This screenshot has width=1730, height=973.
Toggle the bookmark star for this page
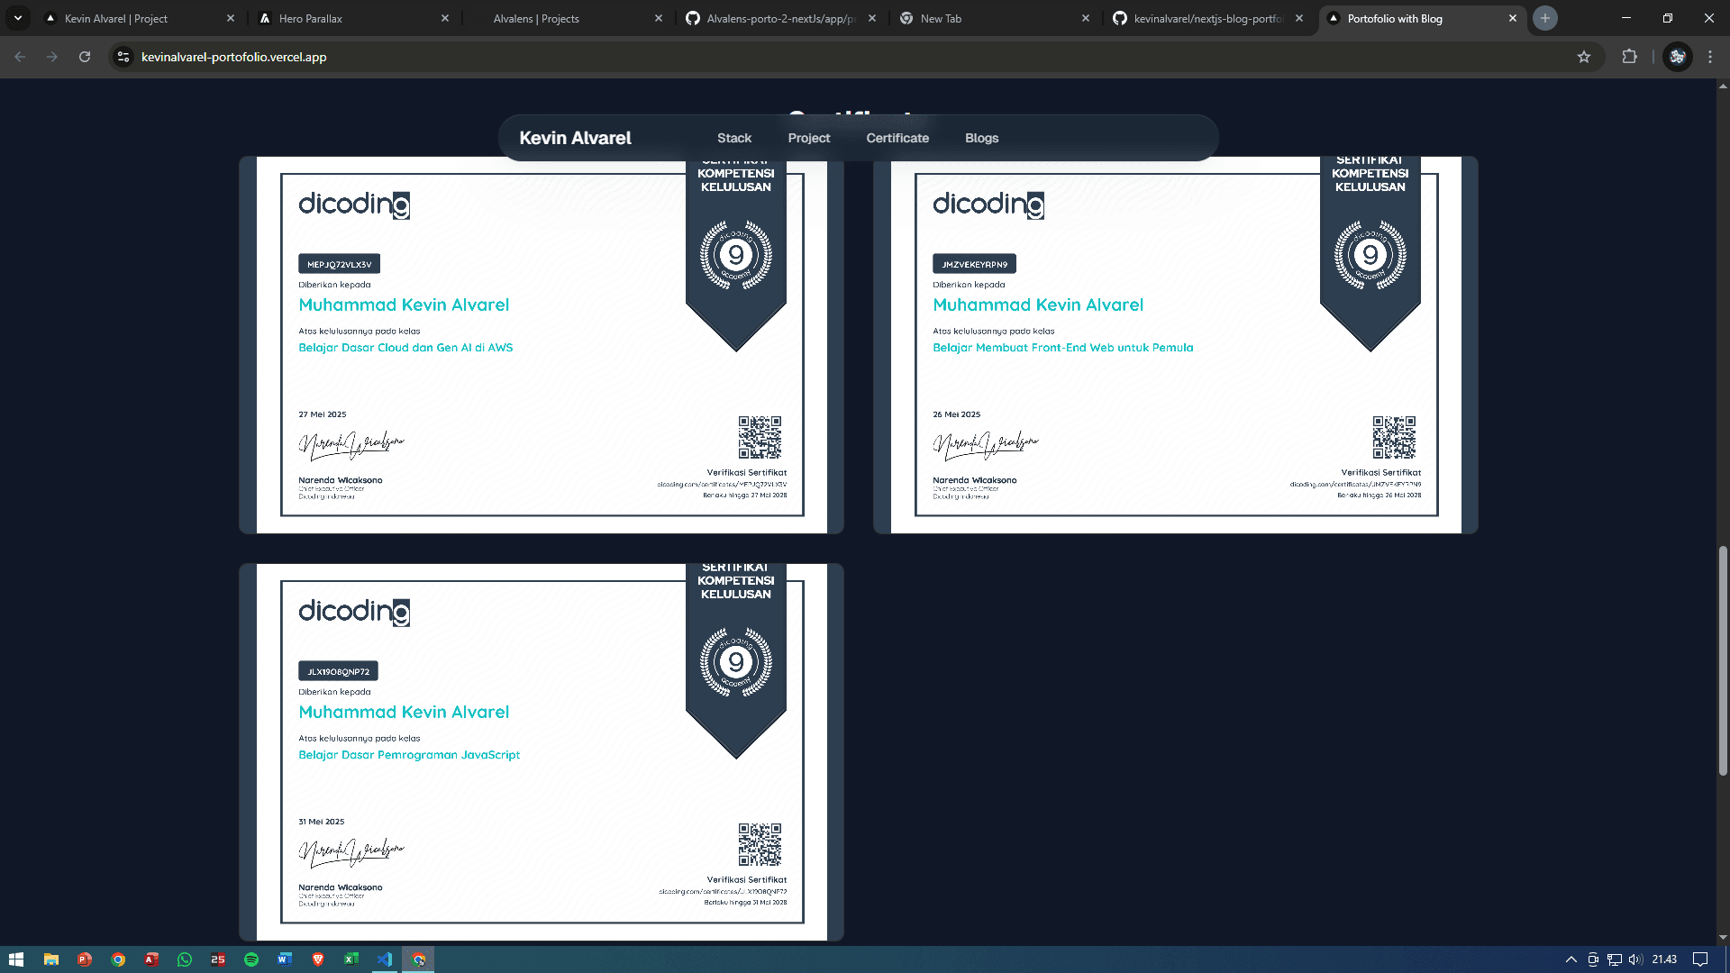tap(1584, 57)
